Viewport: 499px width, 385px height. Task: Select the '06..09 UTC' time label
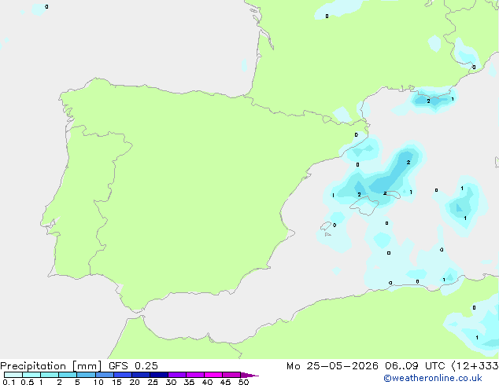click(x=415, y=366)
